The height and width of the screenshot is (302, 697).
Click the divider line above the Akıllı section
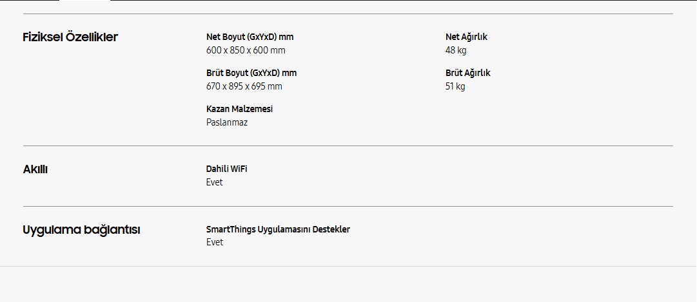coord(348,146)
